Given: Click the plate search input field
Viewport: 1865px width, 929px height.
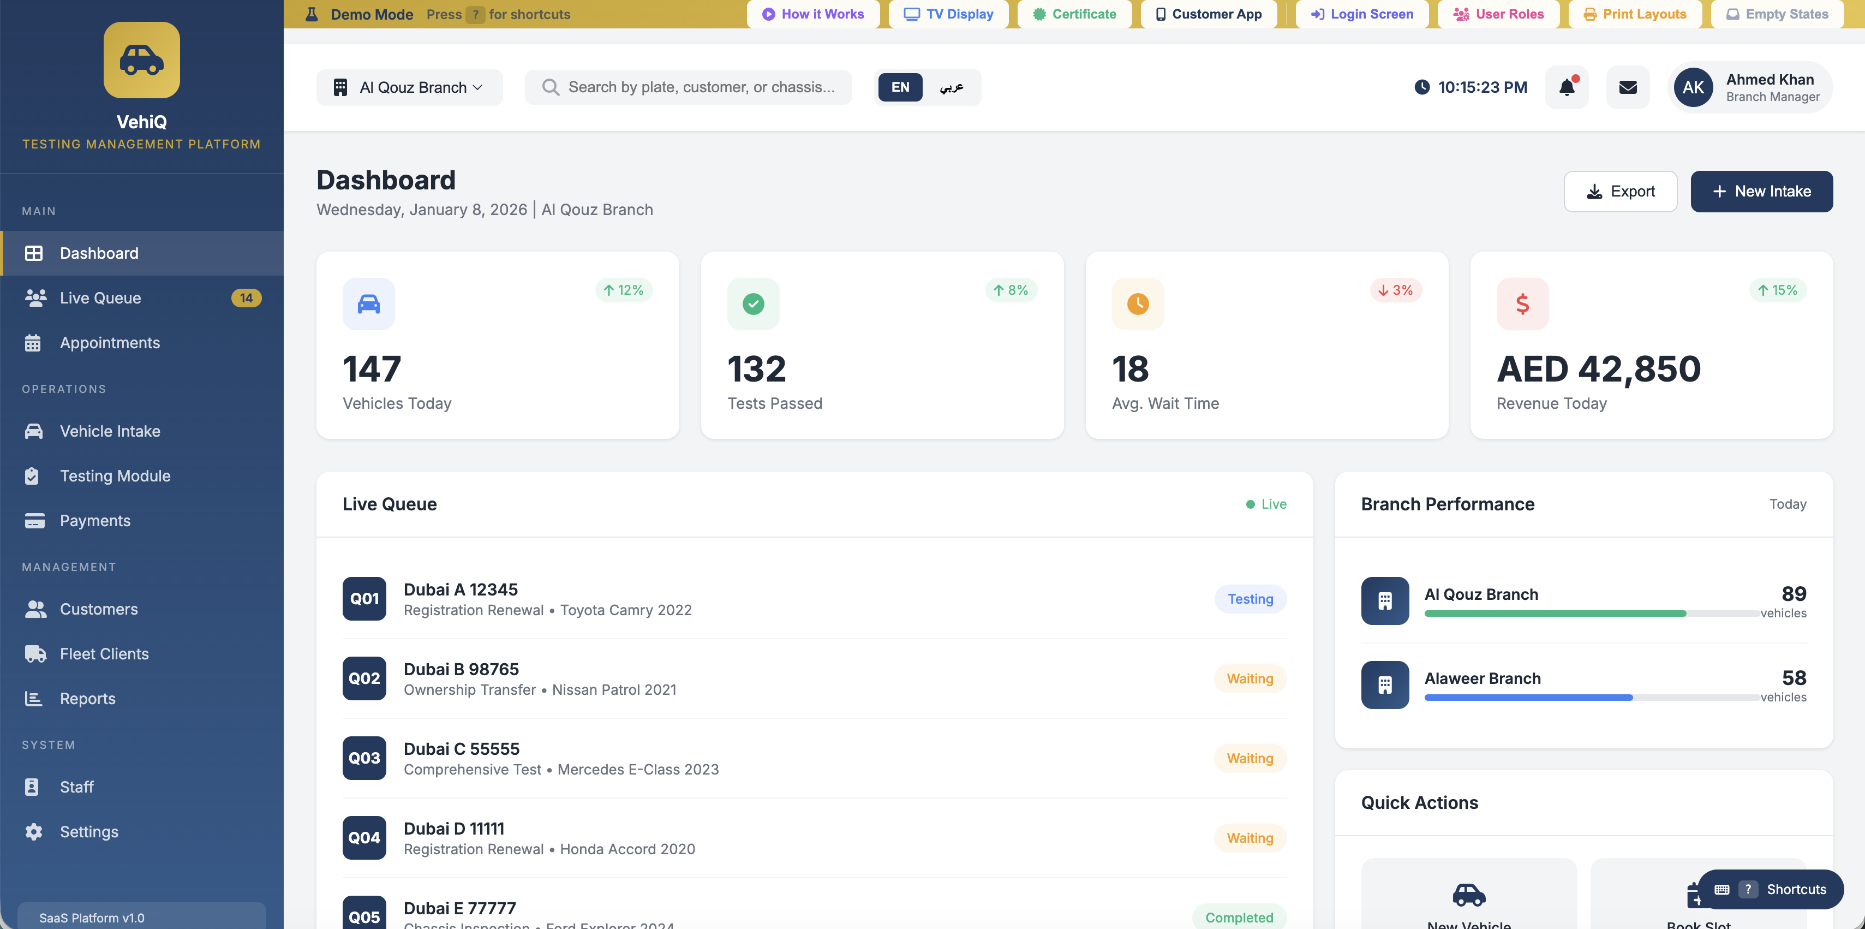Looking at the screenshot, I should 688,87.
